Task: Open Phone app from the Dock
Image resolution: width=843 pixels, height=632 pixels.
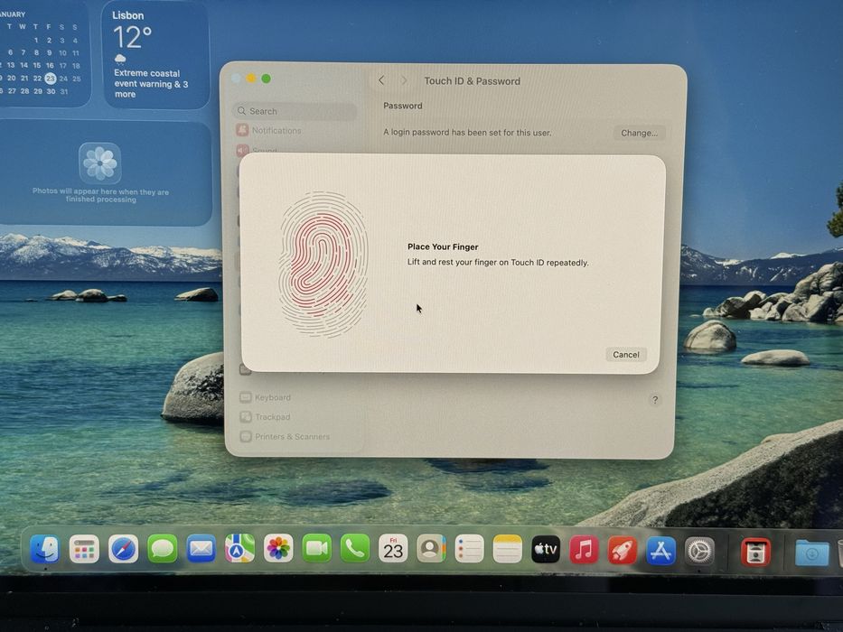Action: click(355, 549)
